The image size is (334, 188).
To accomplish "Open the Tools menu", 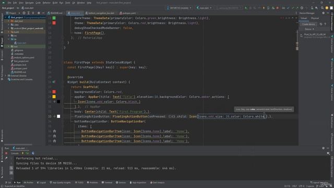I will 67,3.
